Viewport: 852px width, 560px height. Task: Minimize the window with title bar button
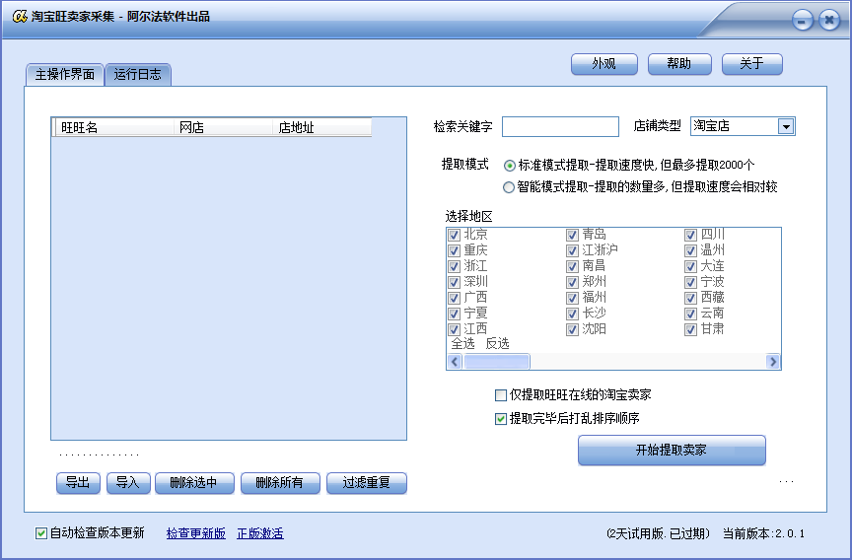(x=803, y=21)
